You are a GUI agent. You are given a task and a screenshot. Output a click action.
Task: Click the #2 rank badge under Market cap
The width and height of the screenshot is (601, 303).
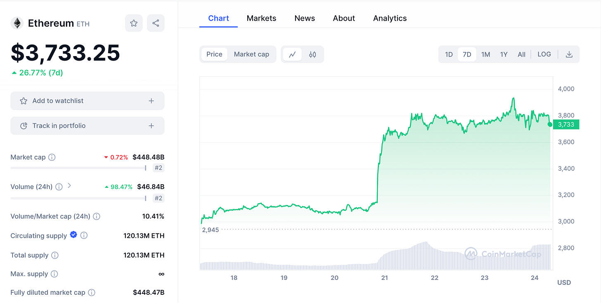click(159, 168)
